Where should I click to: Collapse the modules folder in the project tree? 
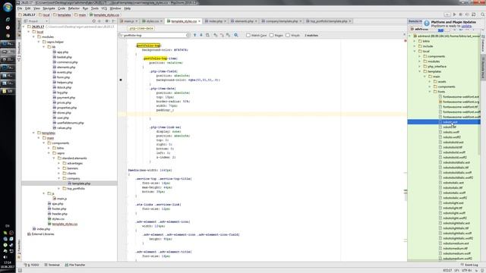33,37
